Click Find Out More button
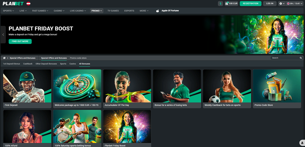Viewport: 305px width, 147px height. point(20,41)
